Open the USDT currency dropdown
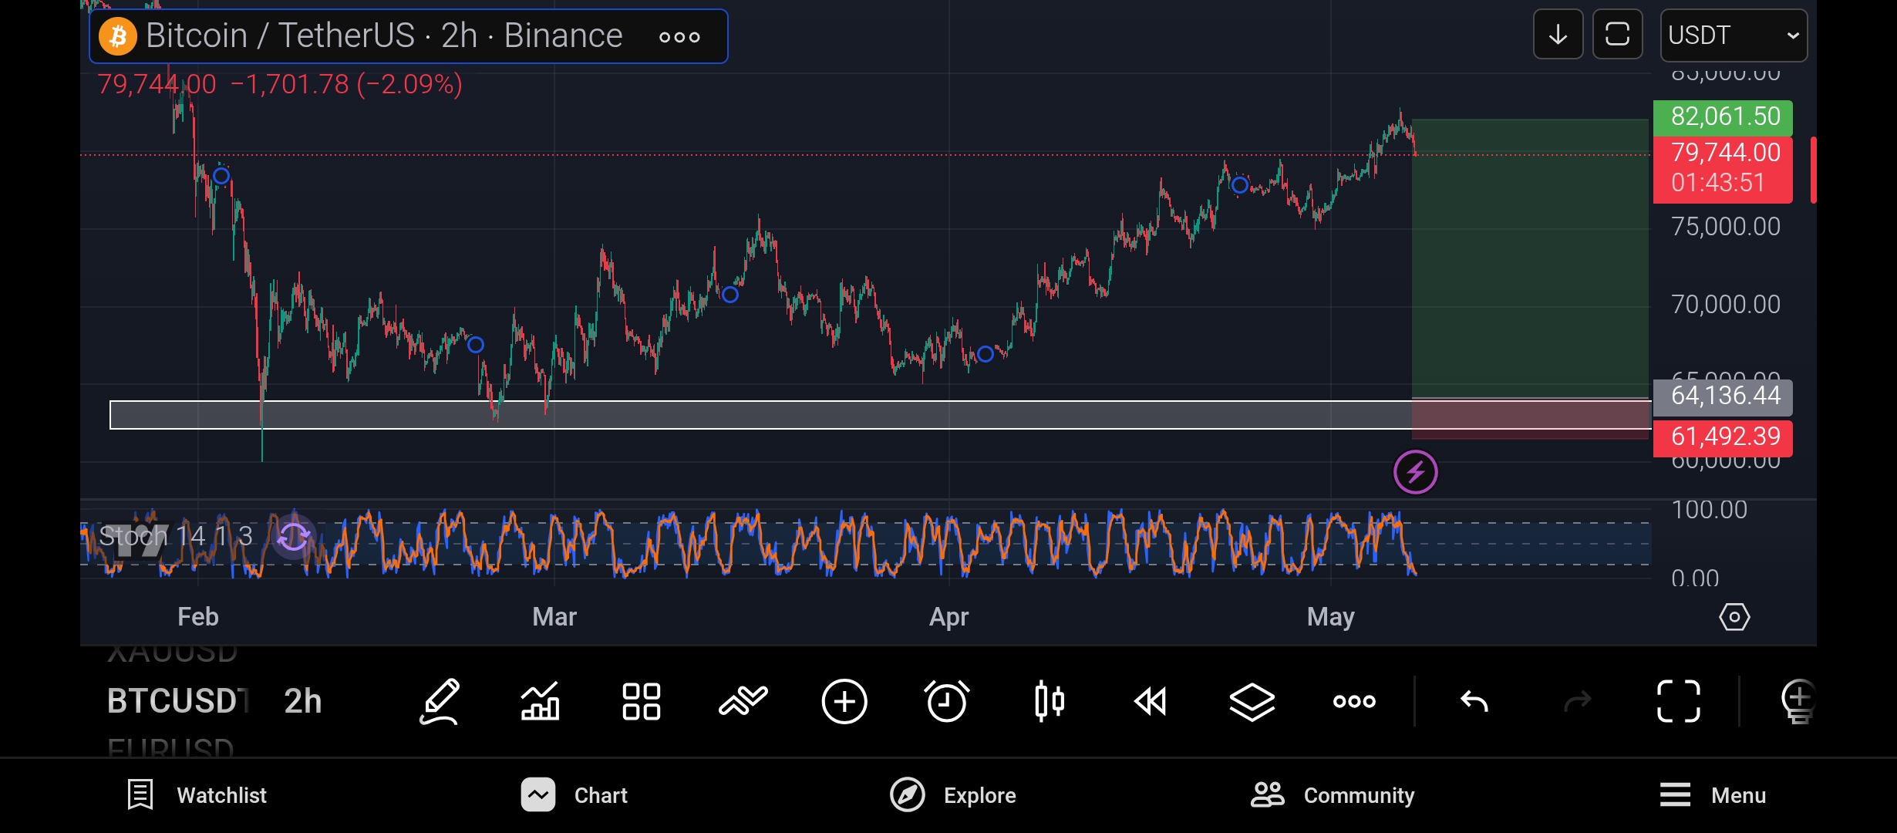The width and height of the screenshot is (1897, 833). (x=1734, y=35)
